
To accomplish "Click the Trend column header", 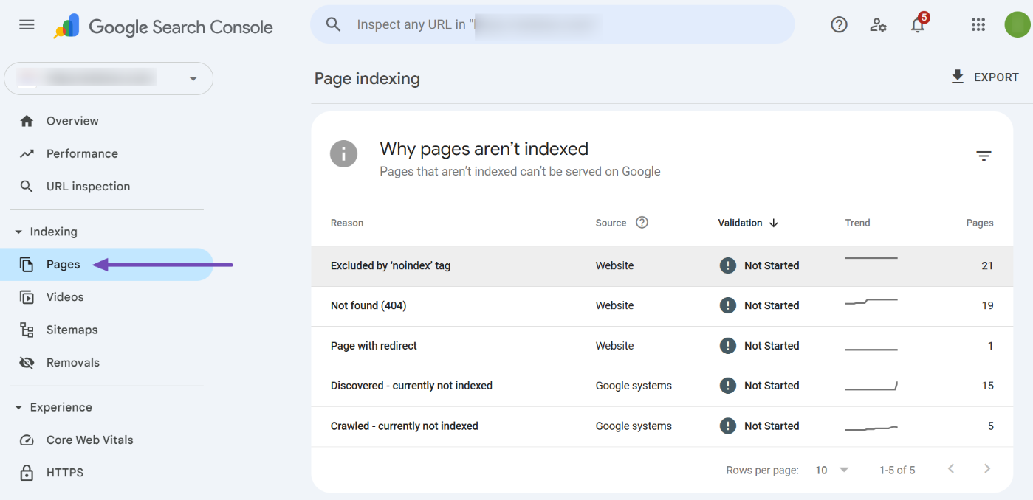I will 857,223.
